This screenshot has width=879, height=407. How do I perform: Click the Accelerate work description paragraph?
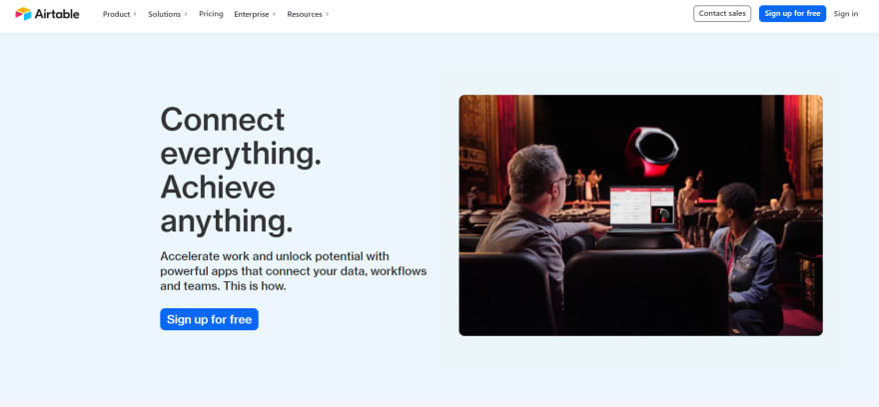coord(294,271)
